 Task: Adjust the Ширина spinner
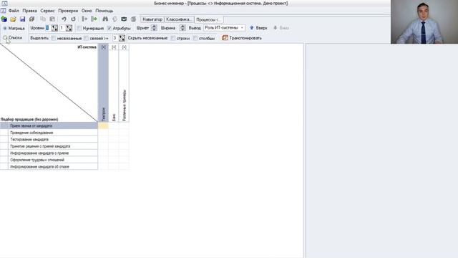pos(182,28)
